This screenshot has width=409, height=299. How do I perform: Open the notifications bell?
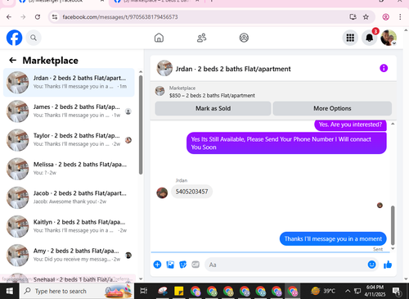[369, 38]
